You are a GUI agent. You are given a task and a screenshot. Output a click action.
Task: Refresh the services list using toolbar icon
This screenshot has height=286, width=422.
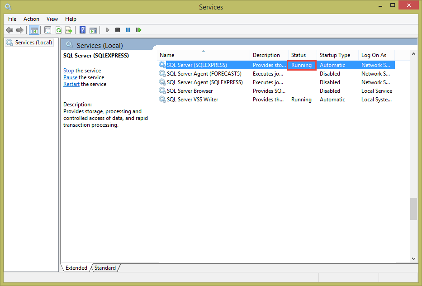click(x=58, y=30)
